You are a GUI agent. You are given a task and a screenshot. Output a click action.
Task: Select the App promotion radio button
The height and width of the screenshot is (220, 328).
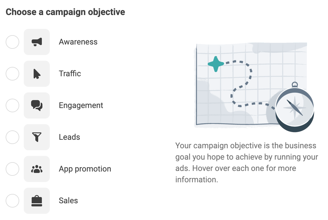12,169
